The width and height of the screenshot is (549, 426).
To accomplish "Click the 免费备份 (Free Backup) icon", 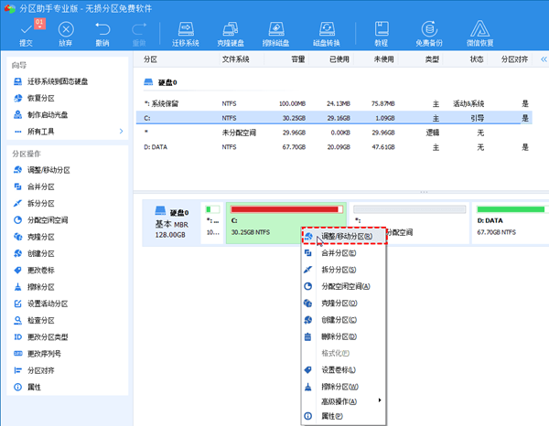I will pyautogui.click(x=429, y=34).
